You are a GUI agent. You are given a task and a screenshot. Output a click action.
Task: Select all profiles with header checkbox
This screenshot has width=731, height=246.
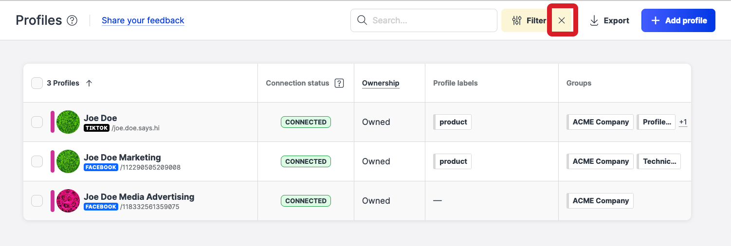tap(37, 83)
